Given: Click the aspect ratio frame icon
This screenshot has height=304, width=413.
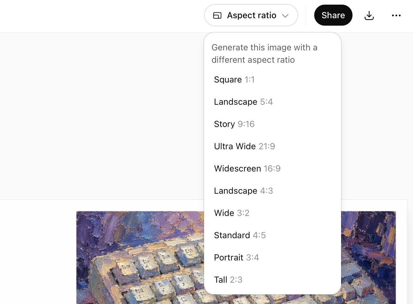Looking at the screenshot, I should [217, 15].
